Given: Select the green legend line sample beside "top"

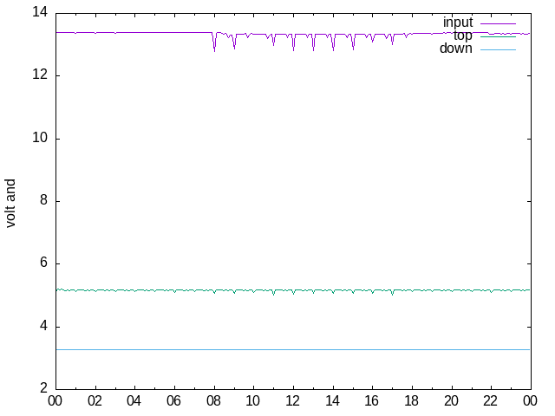Looking at the screenshot, I should 498,36.
